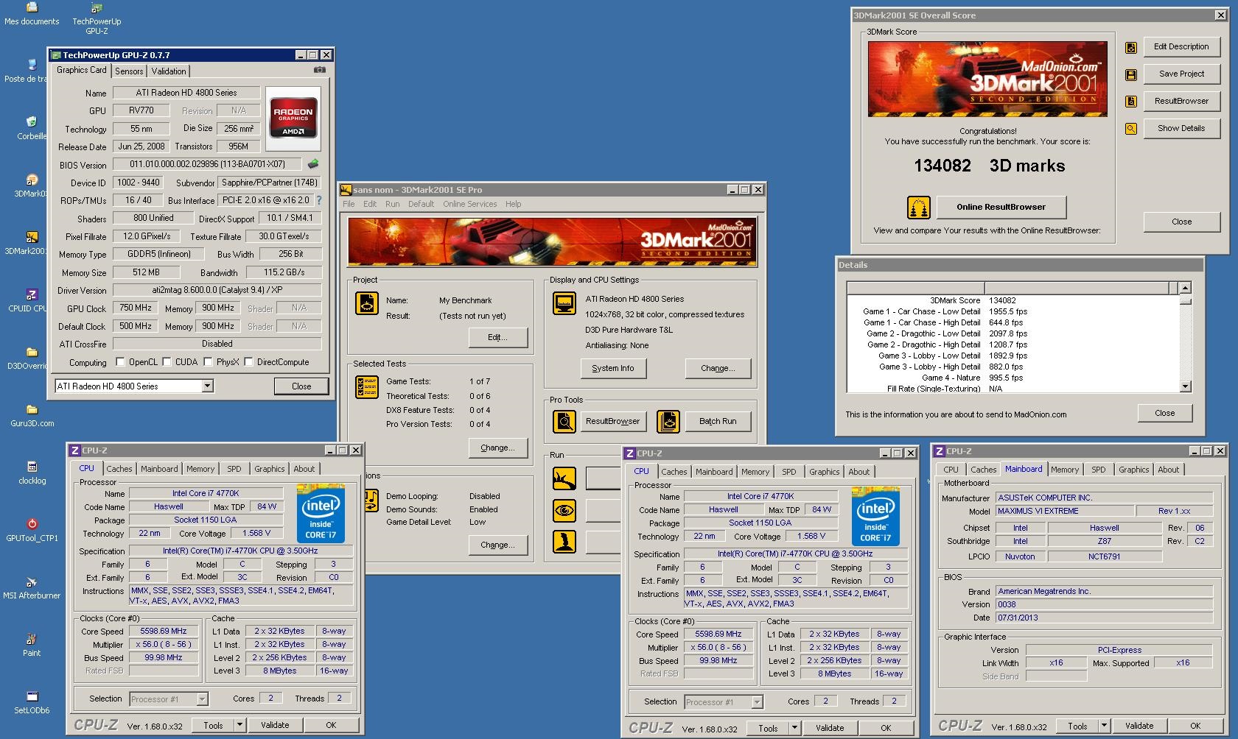Click the Details list scrollbar down arrow
1238x739 pixels.
tap(1185, 386)
